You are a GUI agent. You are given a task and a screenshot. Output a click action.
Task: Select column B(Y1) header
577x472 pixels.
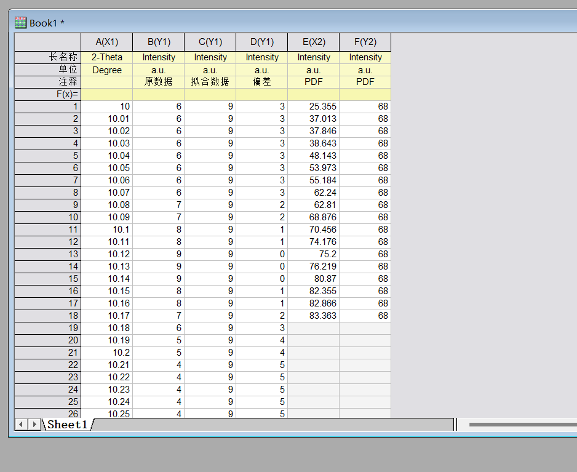(x=158, y=42)
